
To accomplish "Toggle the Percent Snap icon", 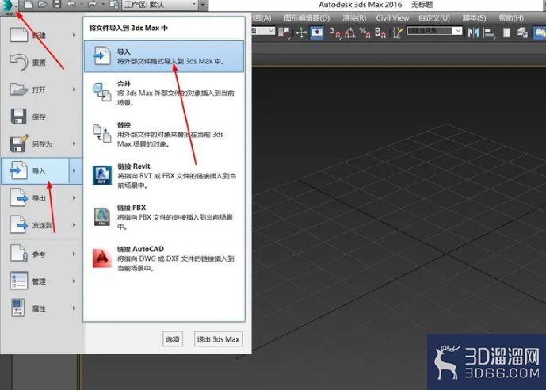I will point(365,32).
